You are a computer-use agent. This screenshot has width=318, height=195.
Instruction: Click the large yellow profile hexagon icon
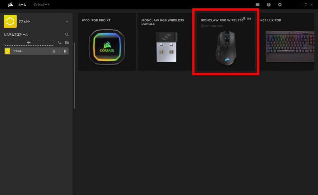point(10,21)
